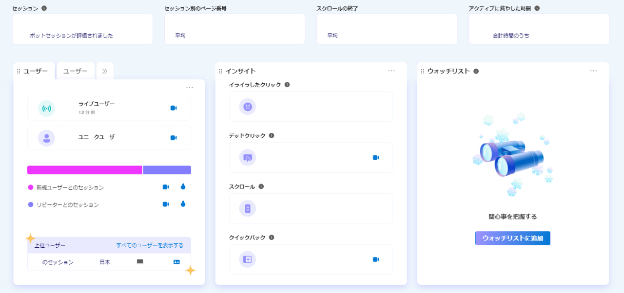Click the desktop device icon in top user row

click(140, 262)
